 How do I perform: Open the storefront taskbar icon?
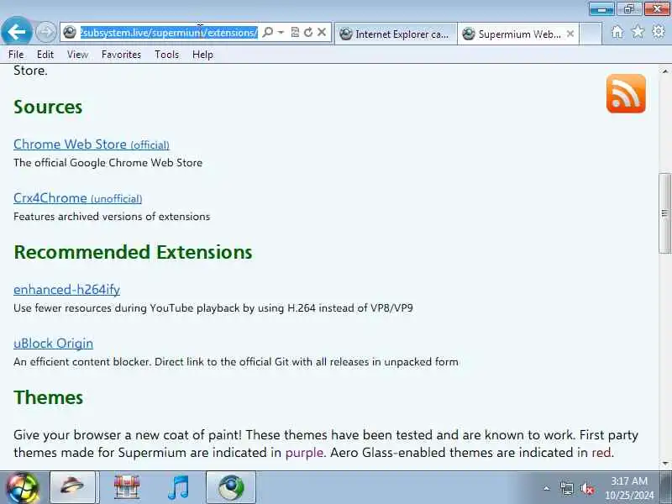[x=127, y=487]
